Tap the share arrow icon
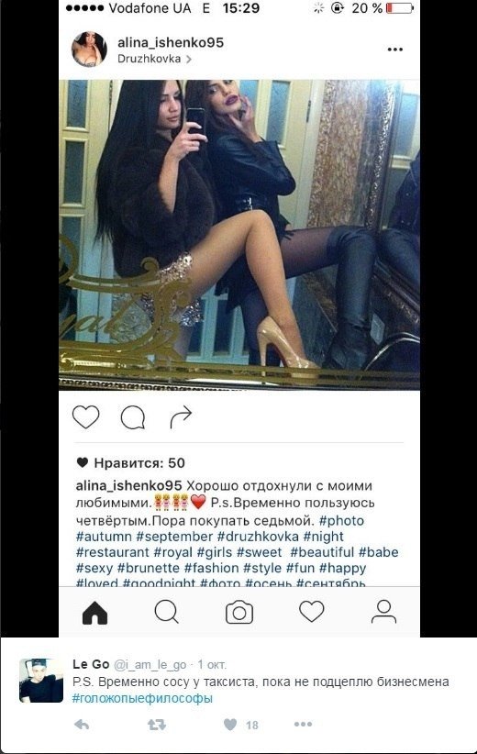 [x=181, y=416]
